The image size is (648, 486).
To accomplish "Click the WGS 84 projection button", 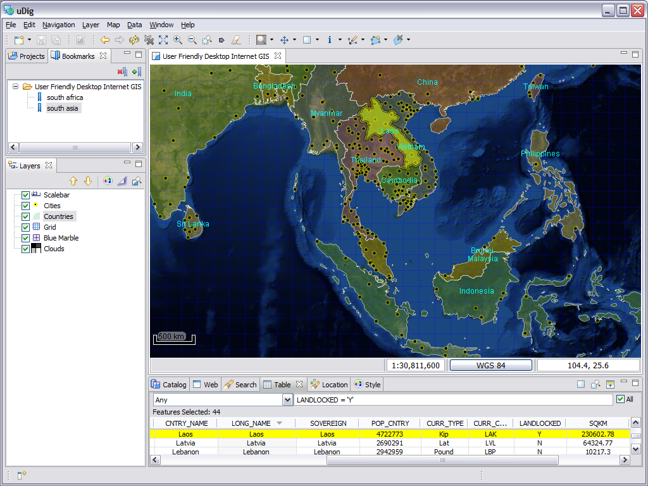I will [490, 365].
